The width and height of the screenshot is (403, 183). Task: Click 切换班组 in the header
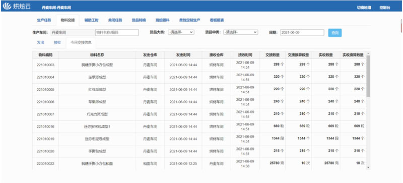pyautogui.click(x=364, y=8)
